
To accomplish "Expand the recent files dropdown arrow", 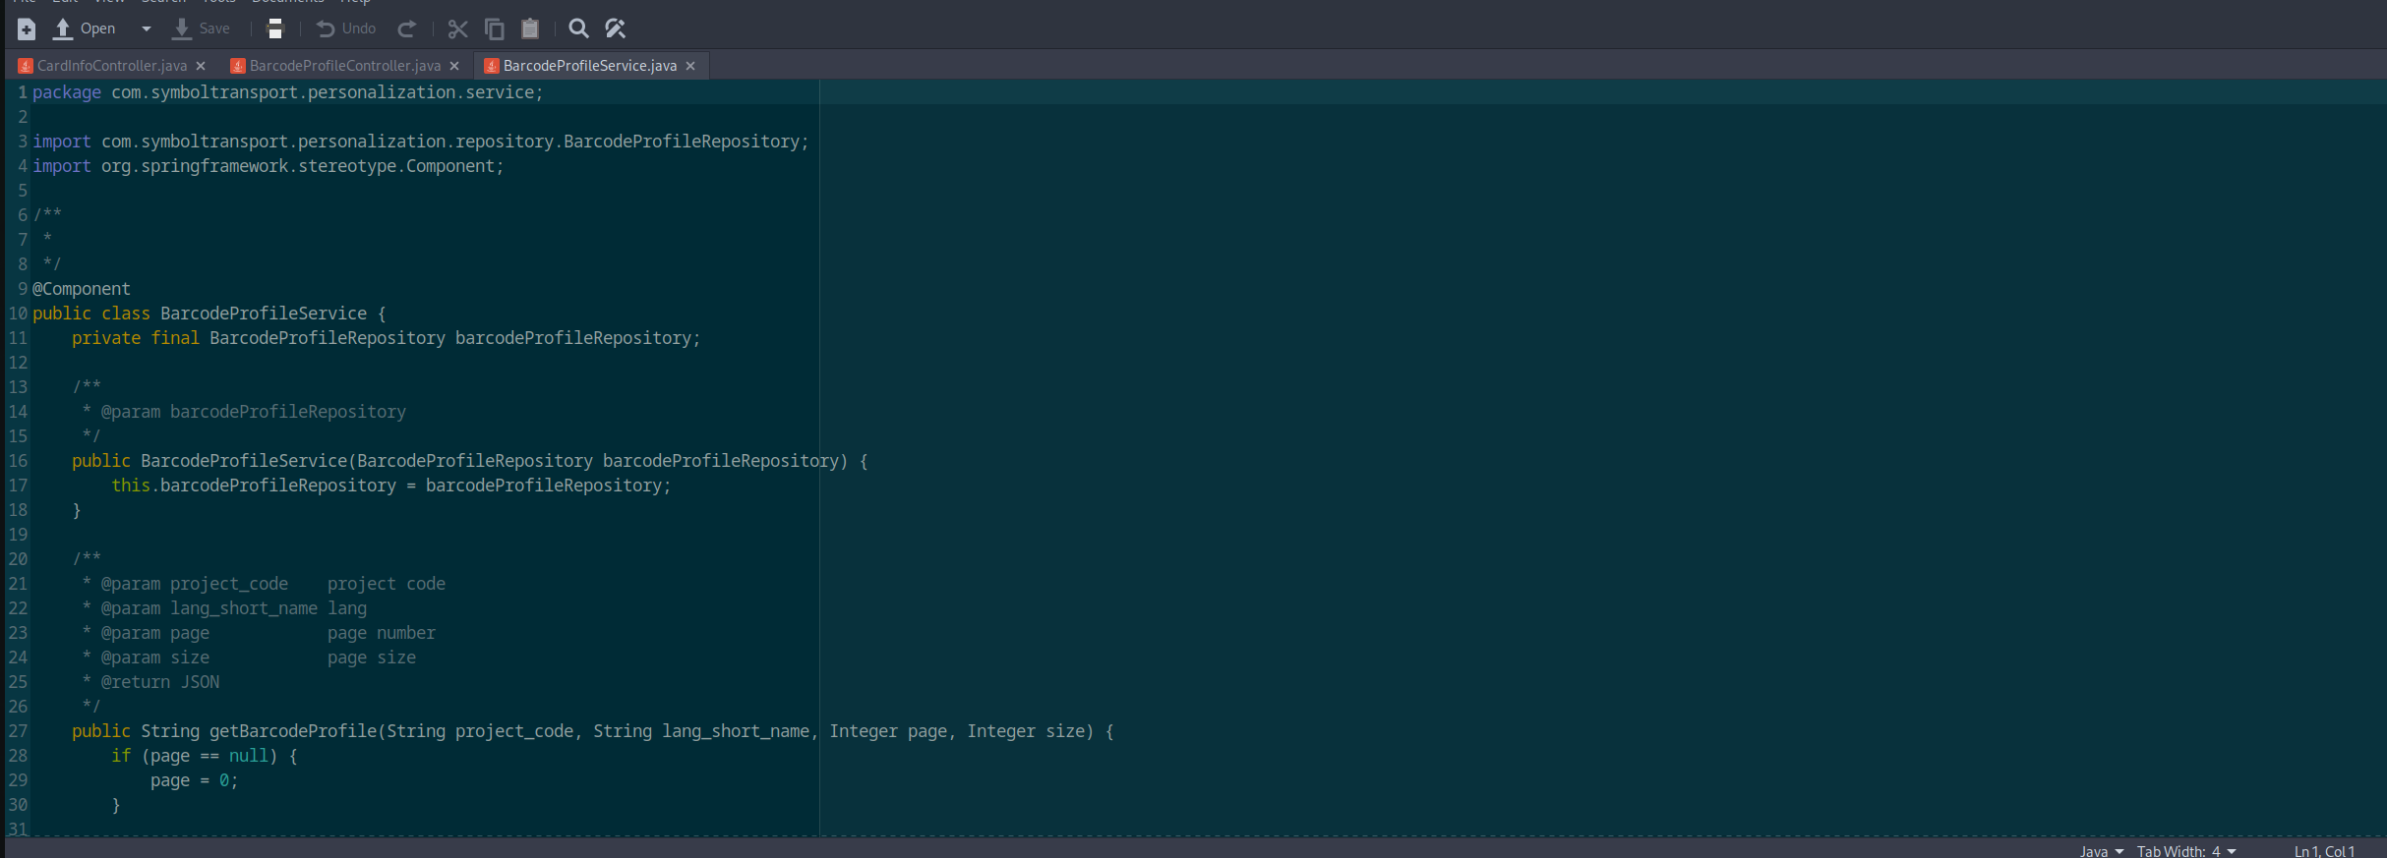I will pos(147,29).
